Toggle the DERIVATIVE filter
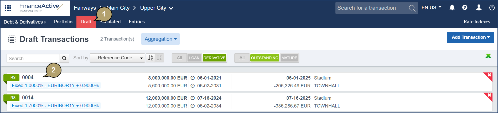 click(x=214, y=58)
